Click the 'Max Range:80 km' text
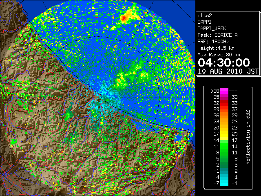Screen dimensions: 261x196 coord(219,55)
